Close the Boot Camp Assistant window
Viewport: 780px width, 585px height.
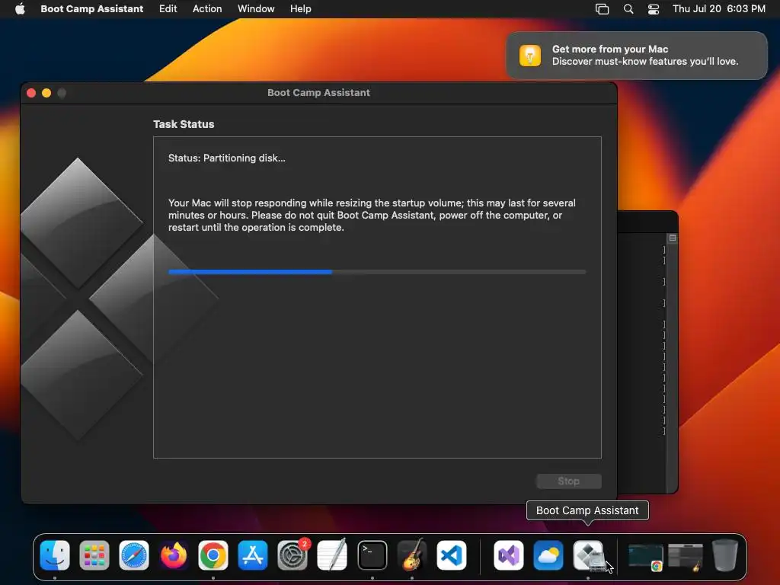pos(31,93)
